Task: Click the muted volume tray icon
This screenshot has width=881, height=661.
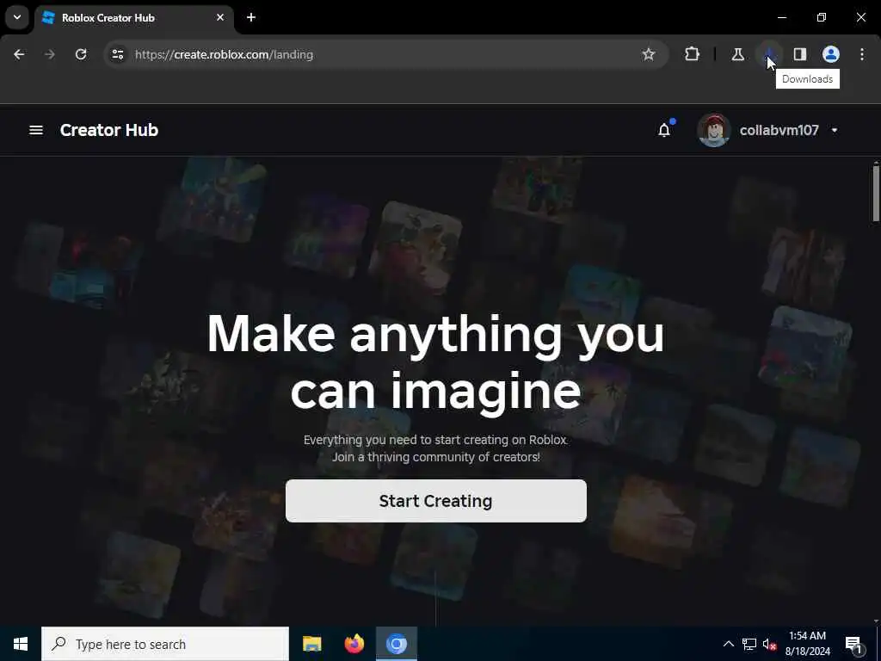Action: click(770, 644)
